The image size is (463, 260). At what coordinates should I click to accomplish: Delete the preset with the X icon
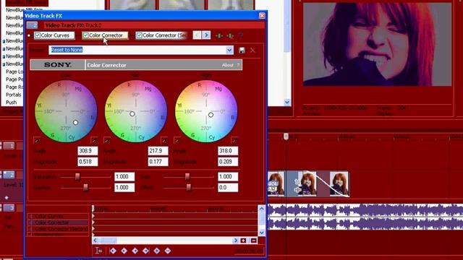(x=252, y=50)
